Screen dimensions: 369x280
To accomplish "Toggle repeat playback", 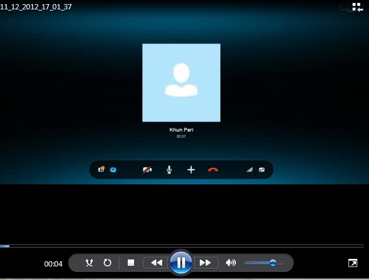I will click(107, 263).
